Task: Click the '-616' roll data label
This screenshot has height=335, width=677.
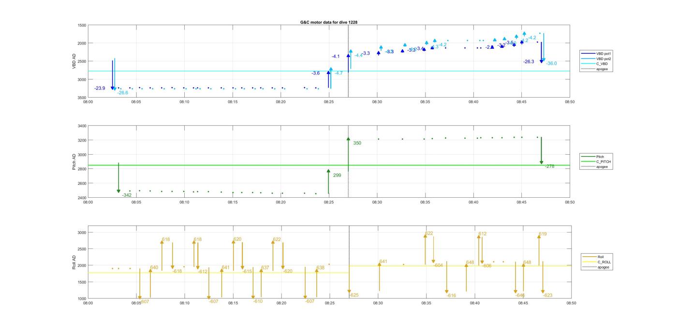Action: [x=451, y=296]
